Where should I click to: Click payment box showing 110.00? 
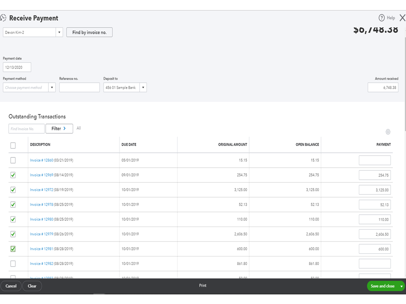tap(375, 219)
